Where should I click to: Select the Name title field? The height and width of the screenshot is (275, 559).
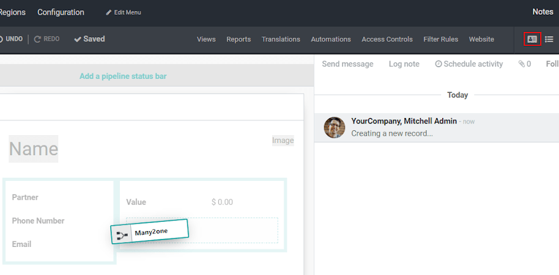[34, 149]
